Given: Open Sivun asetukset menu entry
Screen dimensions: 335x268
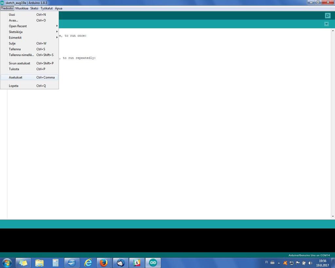Looking at the screenshot, I should point(29,63).
